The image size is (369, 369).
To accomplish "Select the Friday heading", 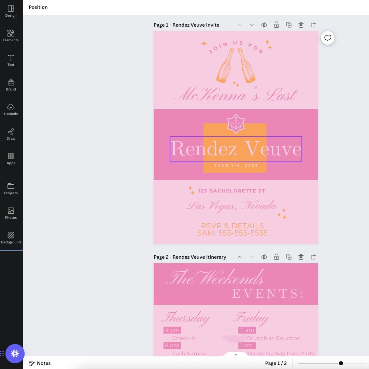I will [x=251, y=318].
